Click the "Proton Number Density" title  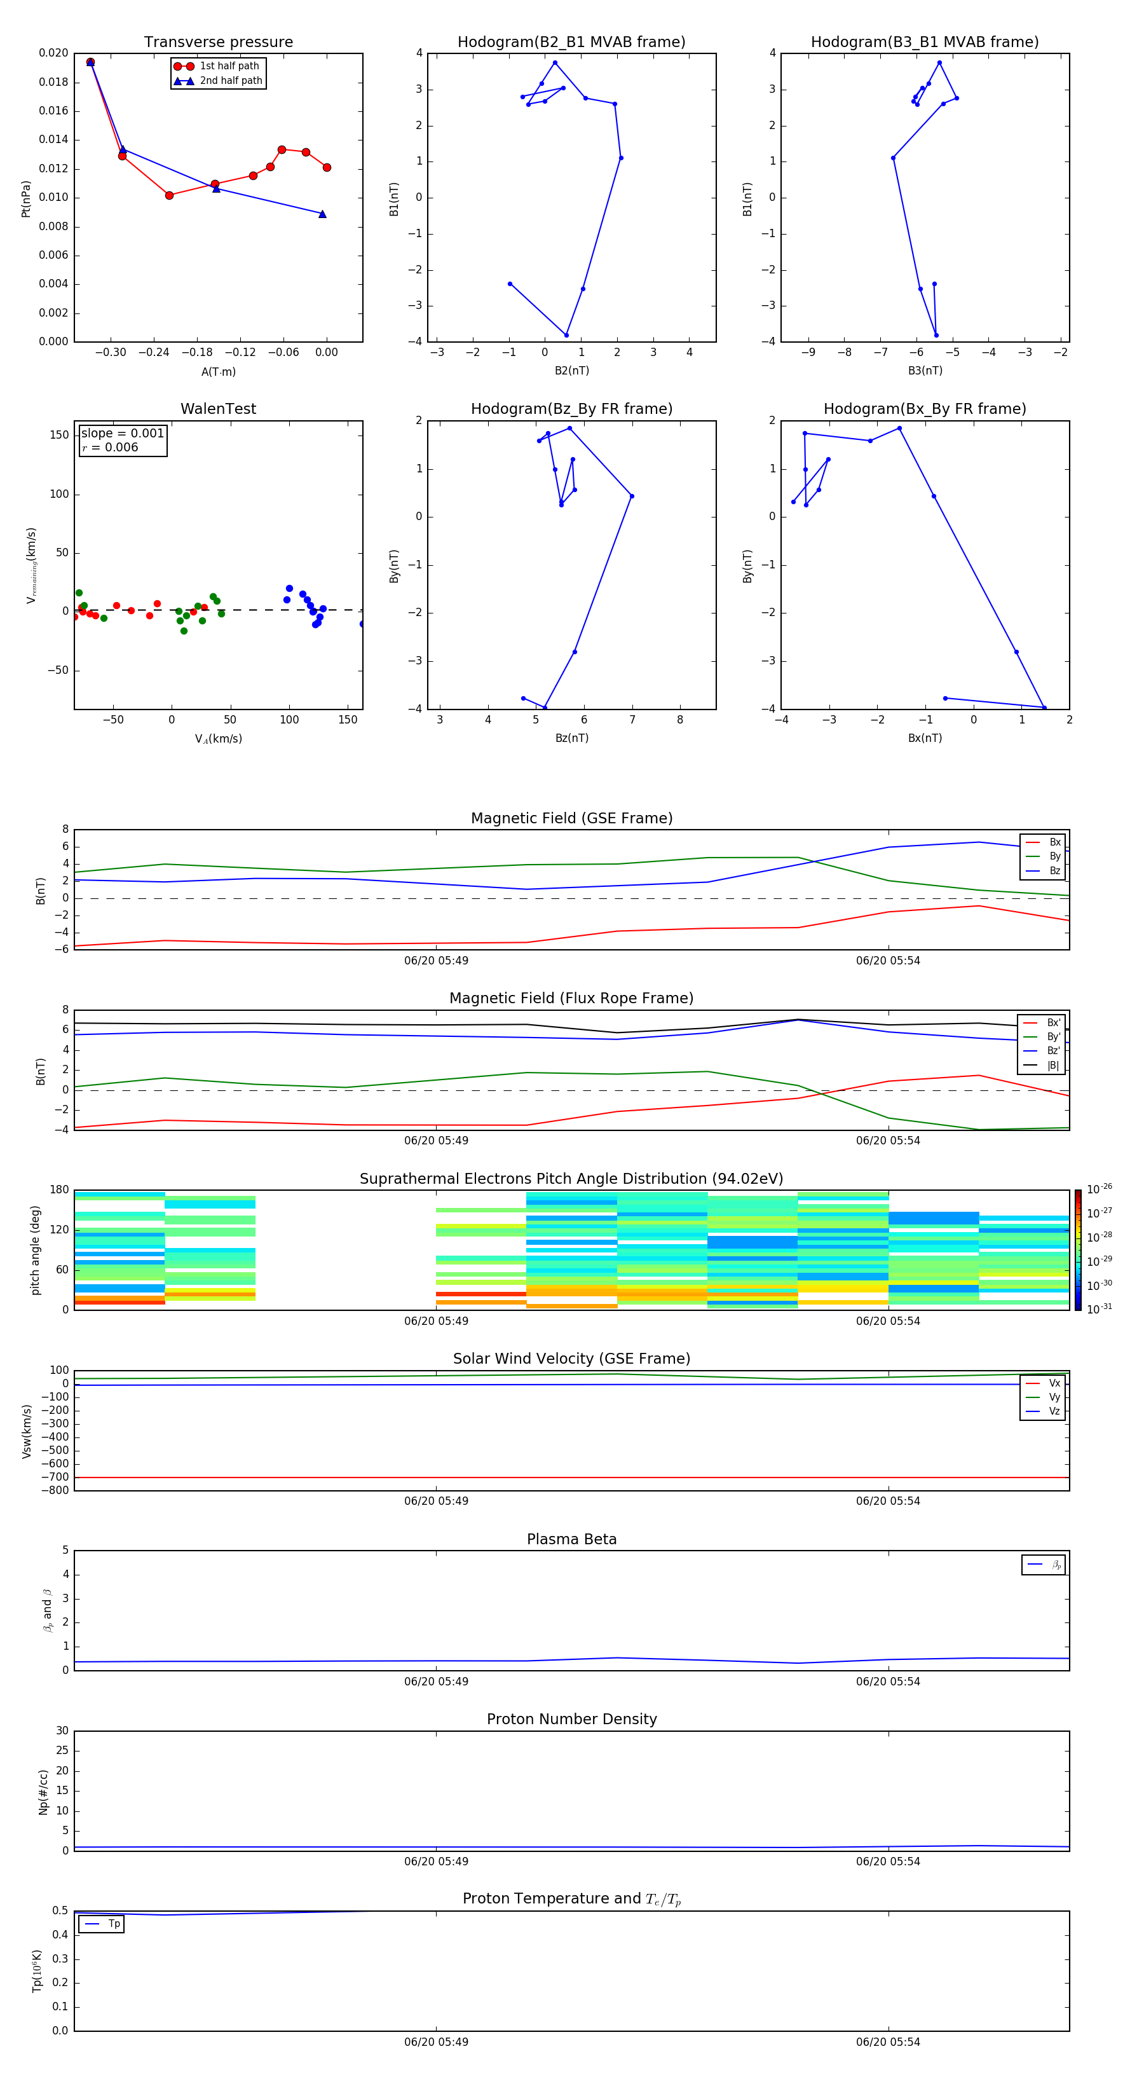(x=571, y=1719)
